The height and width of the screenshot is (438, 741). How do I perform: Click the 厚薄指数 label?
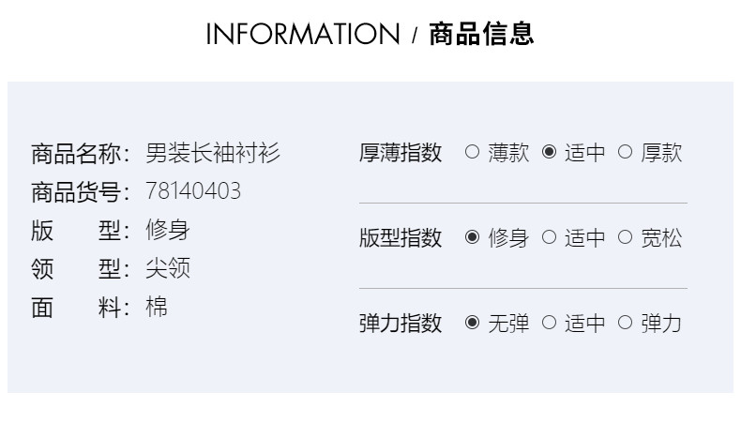click(x=401, y=153)
